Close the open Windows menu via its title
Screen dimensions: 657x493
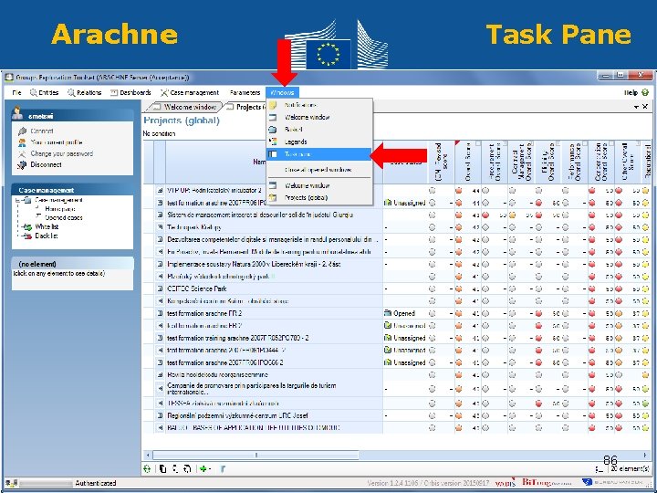click(x=282, y=92)
